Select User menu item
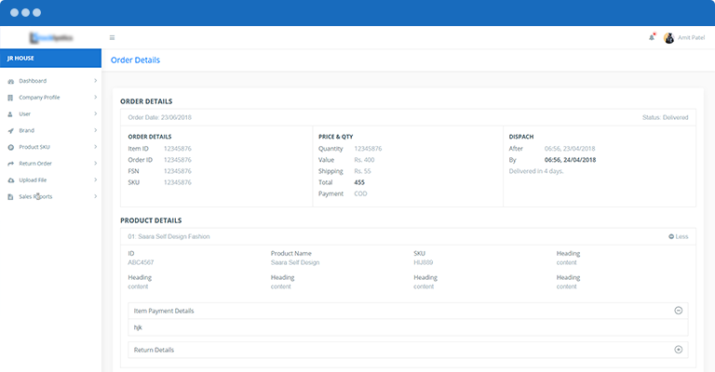Image resolution: width=715 pixels, height=372 pixels. click(x=24, y=113)
